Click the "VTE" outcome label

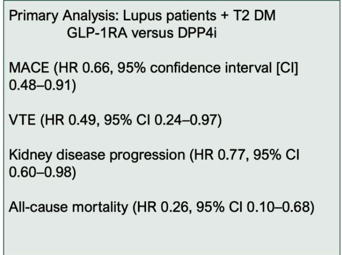click(x=22, y=120)
